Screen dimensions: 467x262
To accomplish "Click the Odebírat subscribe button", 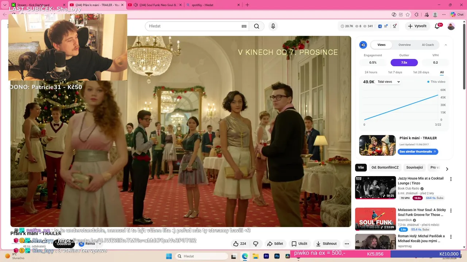I will [64, 244].
